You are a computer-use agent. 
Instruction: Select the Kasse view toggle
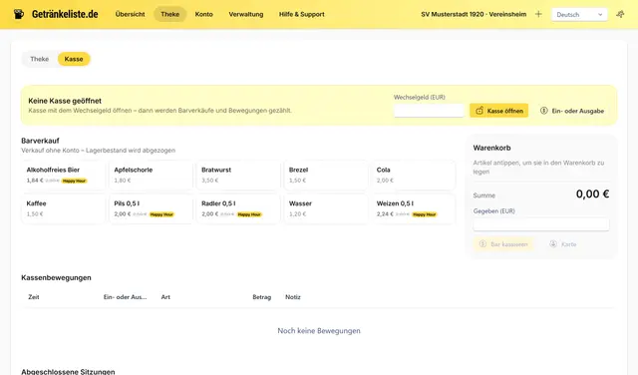[x=74, y=59]
